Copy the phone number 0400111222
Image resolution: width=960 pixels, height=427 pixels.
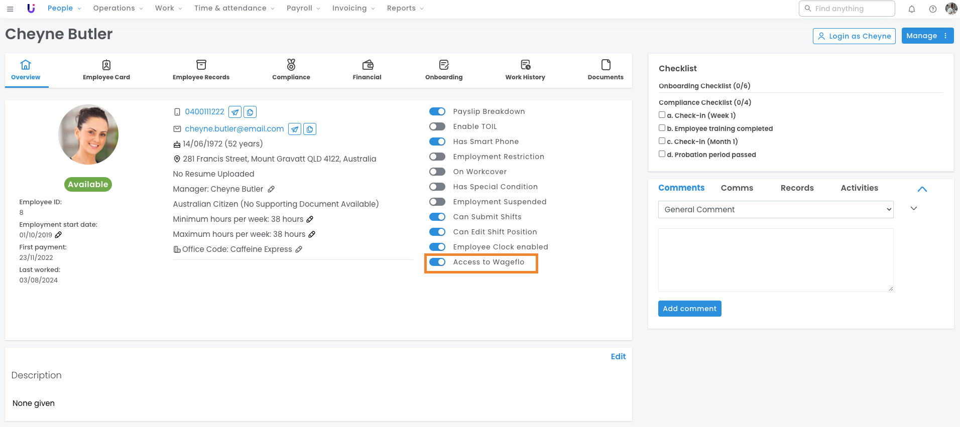coord(250,112)
